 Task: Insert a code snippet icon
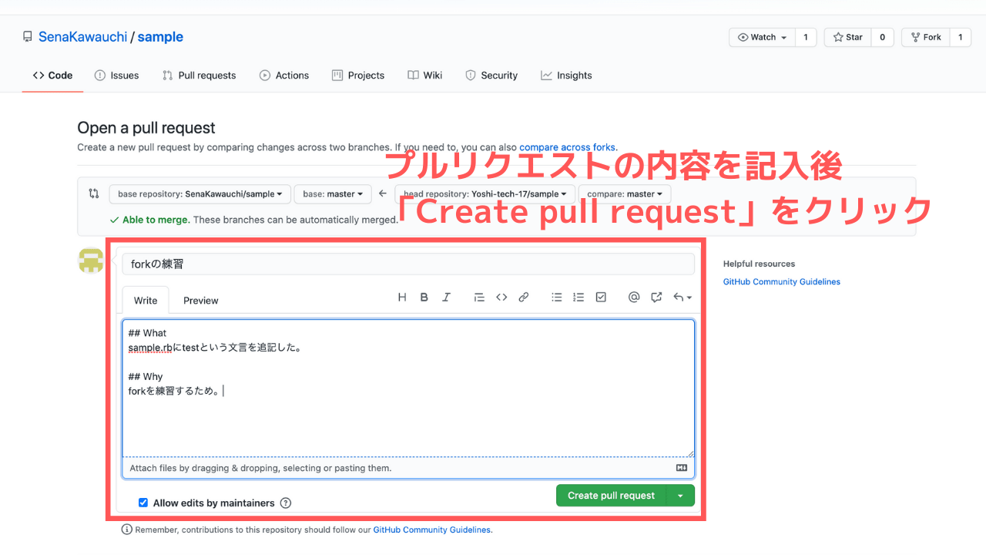point(501,297)
